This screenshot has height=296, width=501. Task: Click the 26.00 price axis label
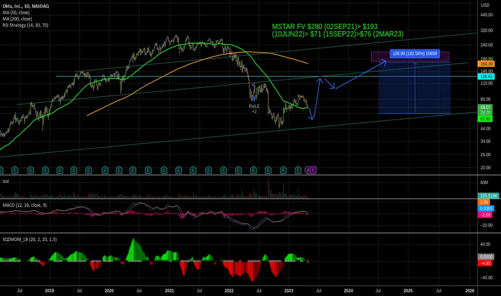click(485, 154)
